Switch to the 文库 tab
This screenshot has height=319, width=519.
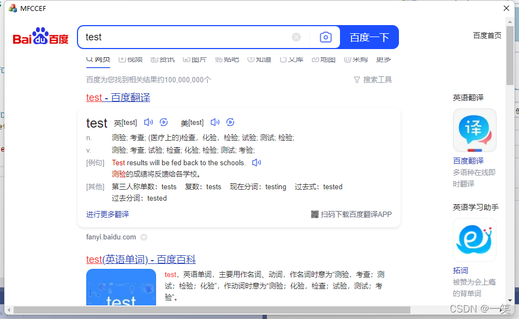[x=291, y=59]
